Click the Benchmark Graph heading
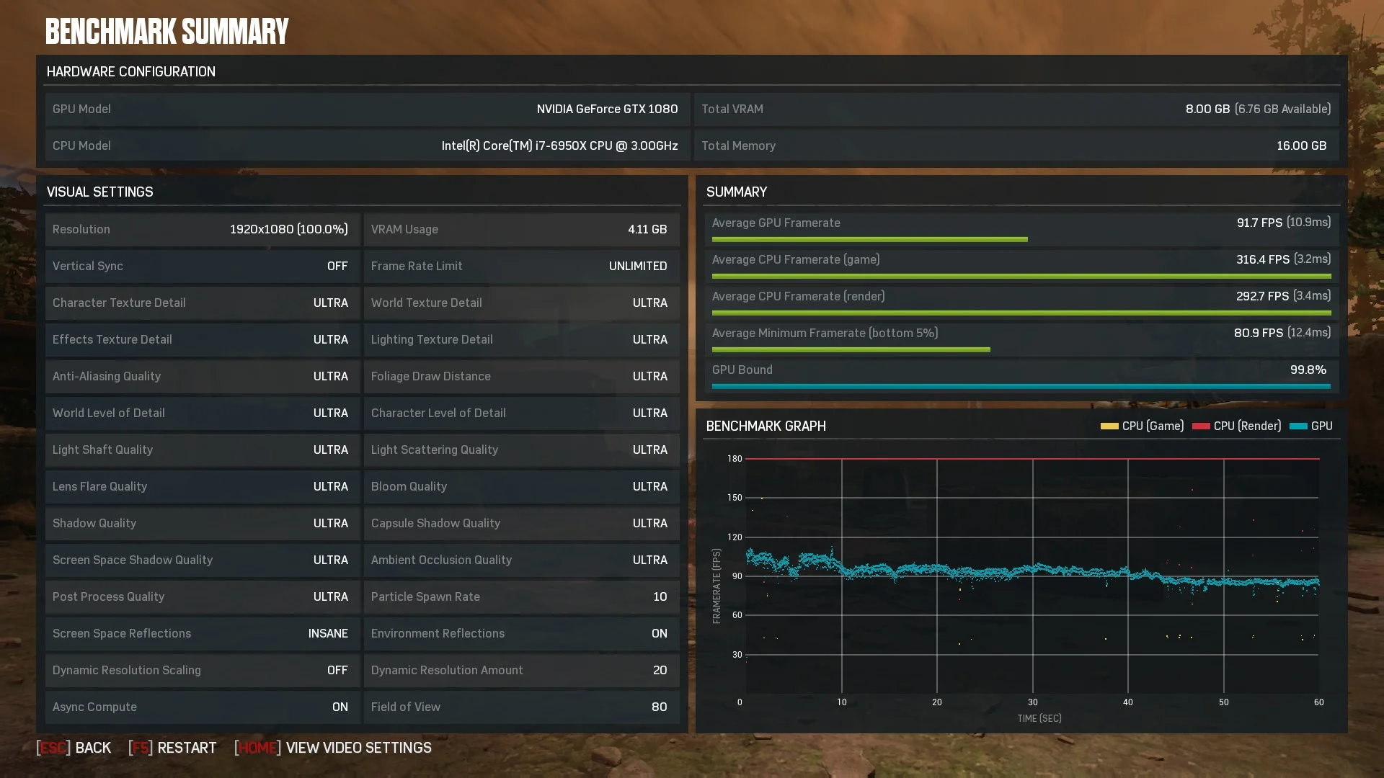Screen dimensions: 1384x778 click(x=766, y=426)
